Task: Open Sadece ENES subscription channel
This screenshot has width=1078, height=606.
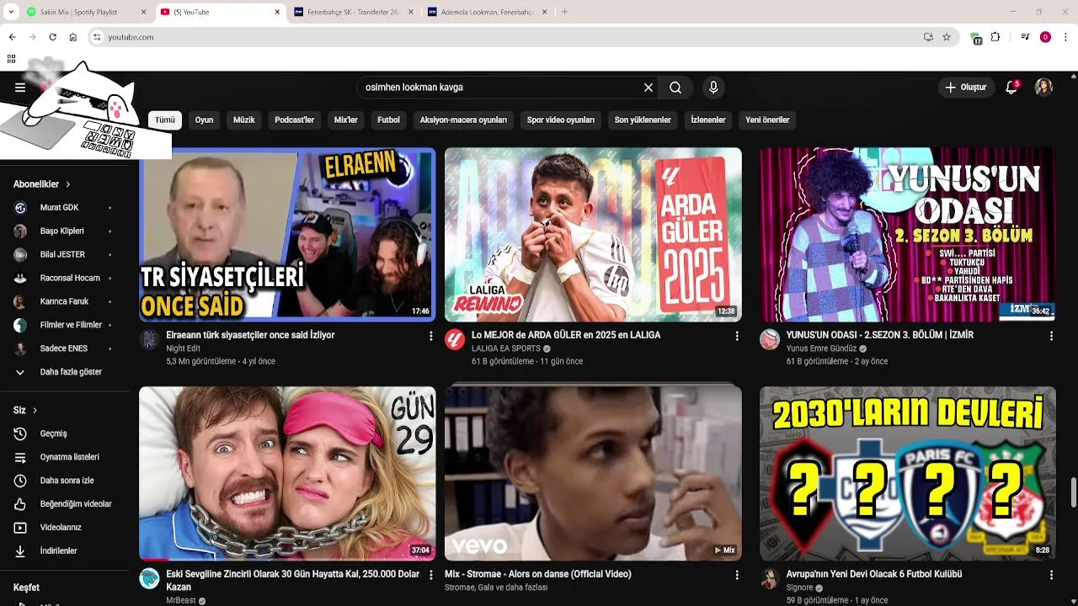Action: [64, 348]
